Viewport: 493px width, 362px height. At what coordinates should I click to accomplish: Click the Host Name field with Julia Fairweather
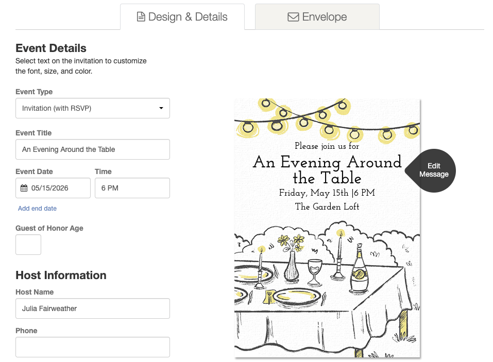[92, 308]
